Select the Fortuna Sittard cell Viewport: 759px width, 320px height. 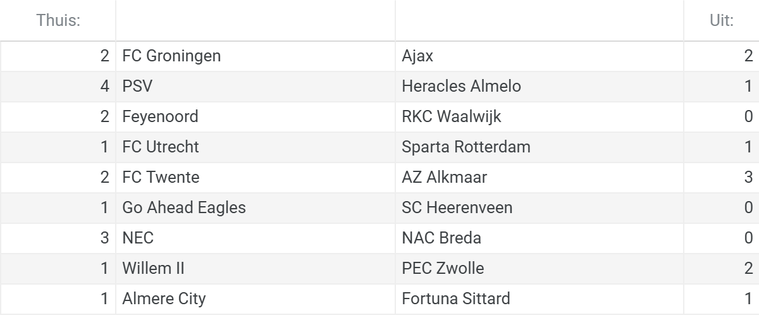coord(540,299)
